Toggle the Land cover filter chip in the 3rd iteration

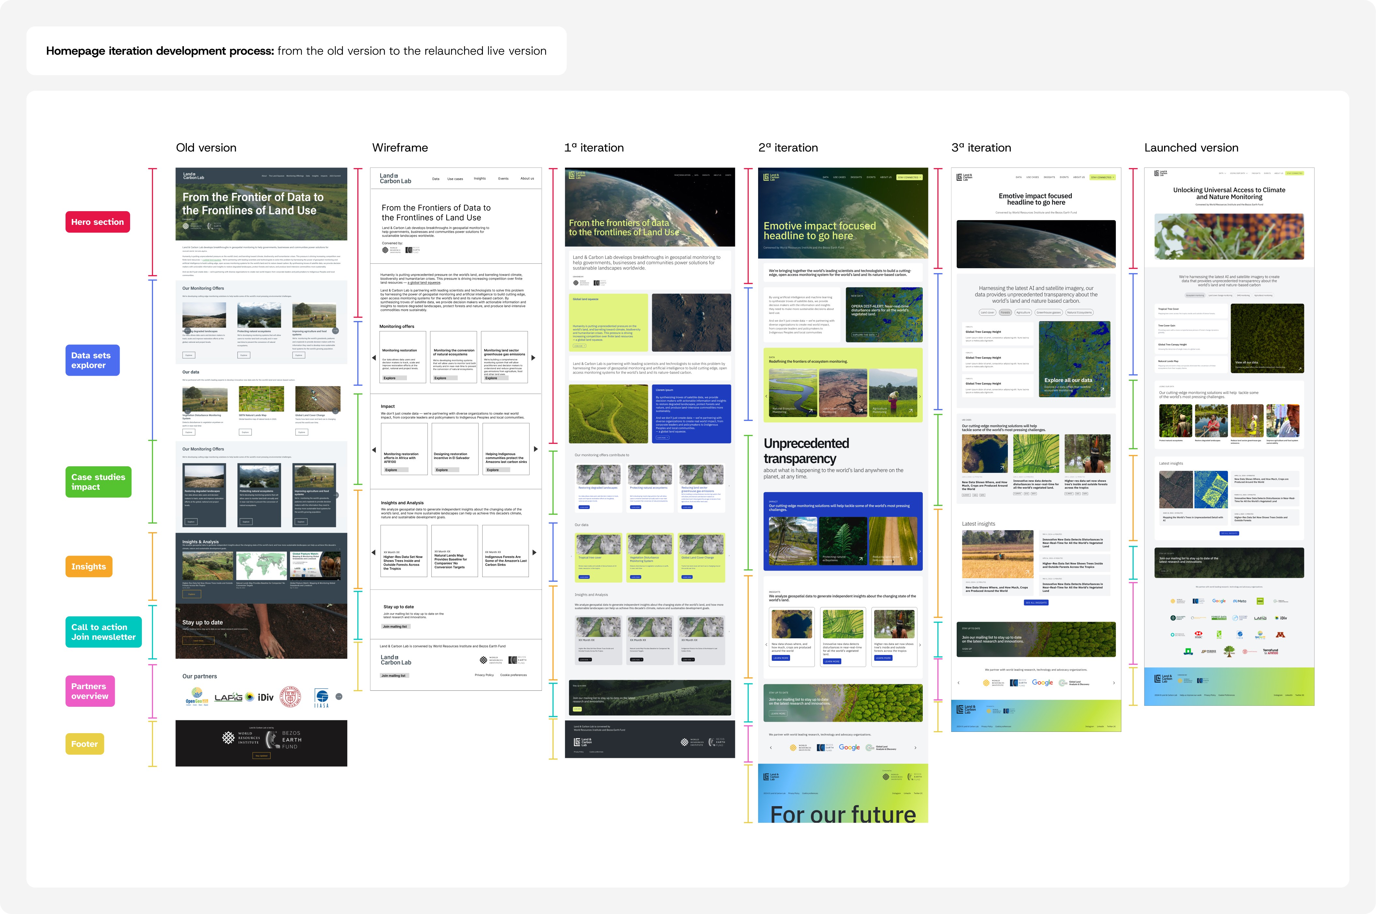pos(987,312)
